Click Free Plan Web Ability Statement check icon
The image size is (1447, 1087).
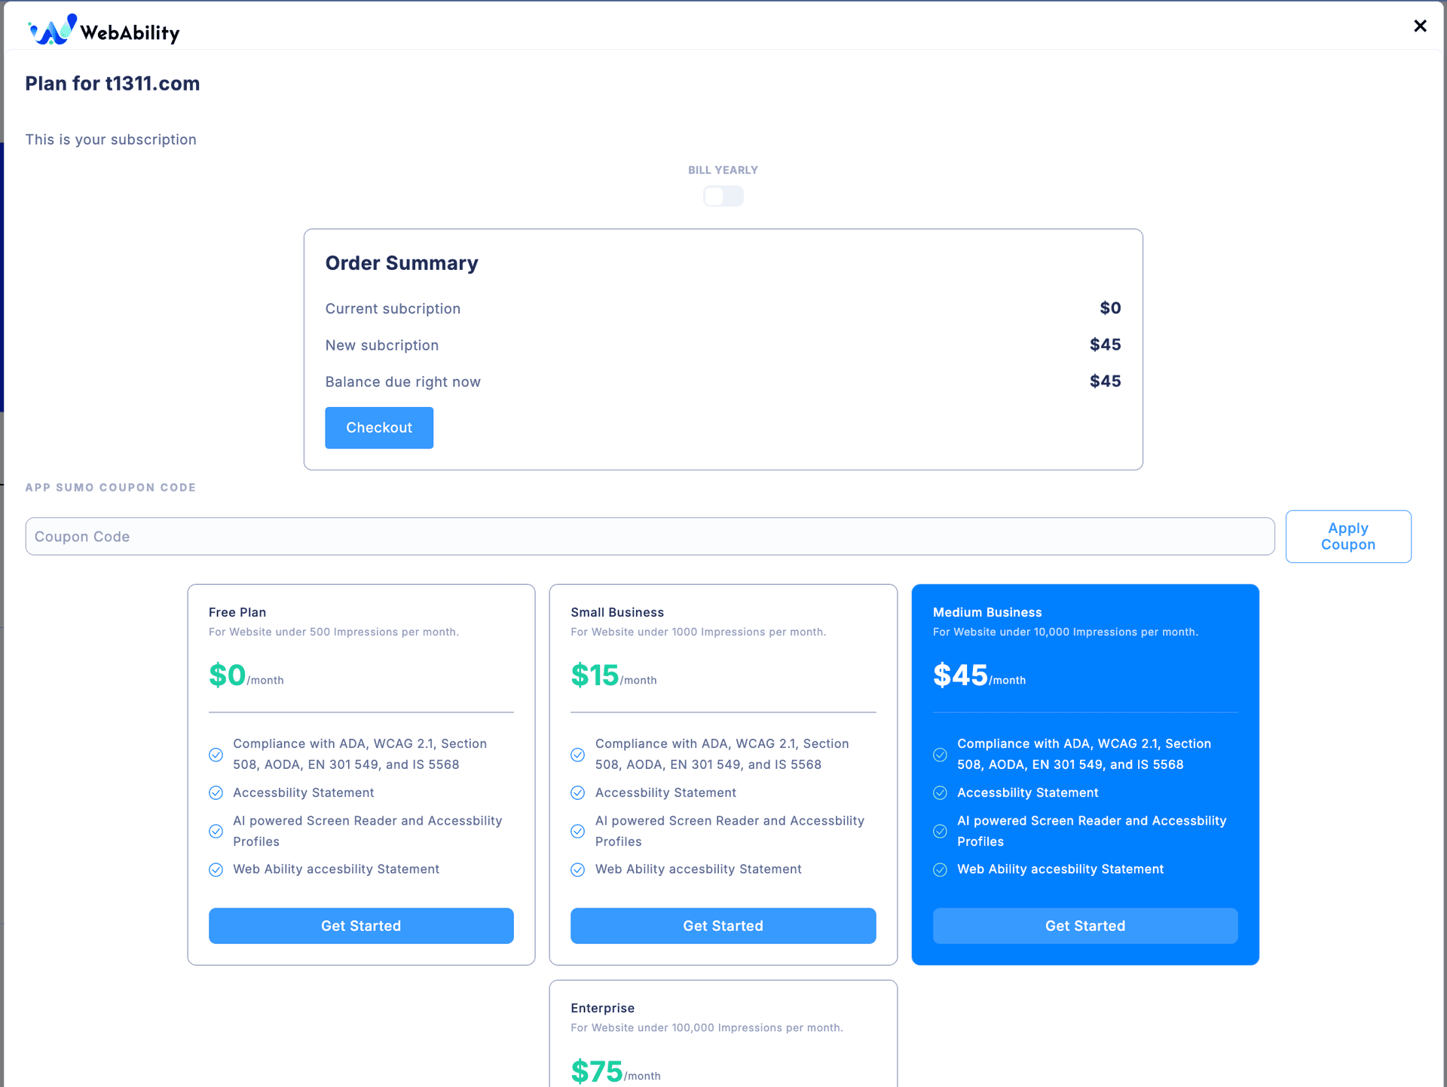[x=216, y=870]
